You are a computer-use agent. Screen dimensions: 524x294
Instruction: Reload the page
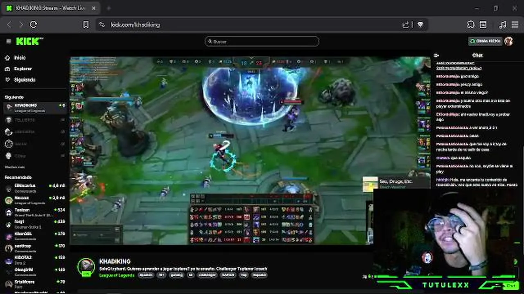(x=34, y=24)
